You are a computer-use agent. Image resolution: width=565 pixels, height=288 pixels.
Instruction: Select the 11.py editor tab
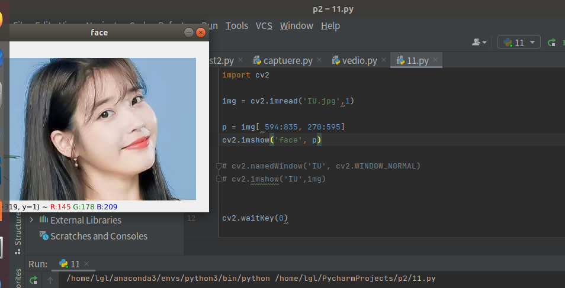click(416, 60)
